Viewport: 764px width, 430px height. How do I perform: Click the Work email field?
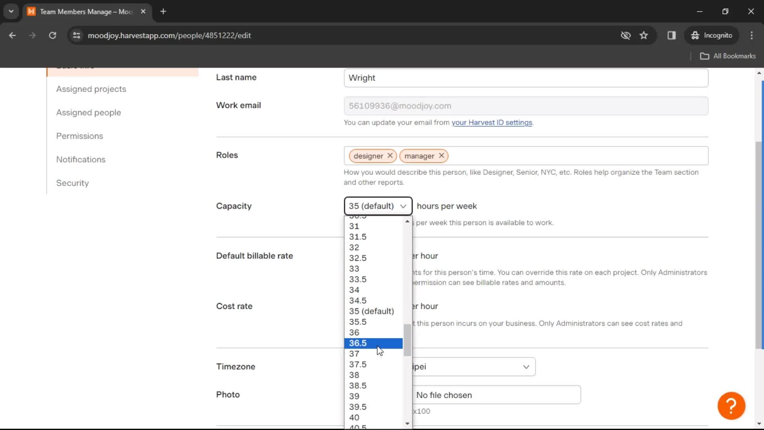pos(526,106)
